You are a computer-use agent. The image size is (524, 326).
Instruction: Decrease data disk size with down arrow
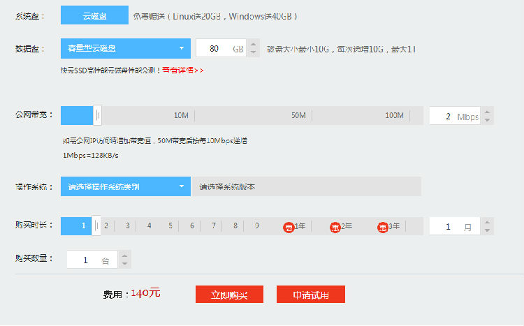(x=253, y=53)
